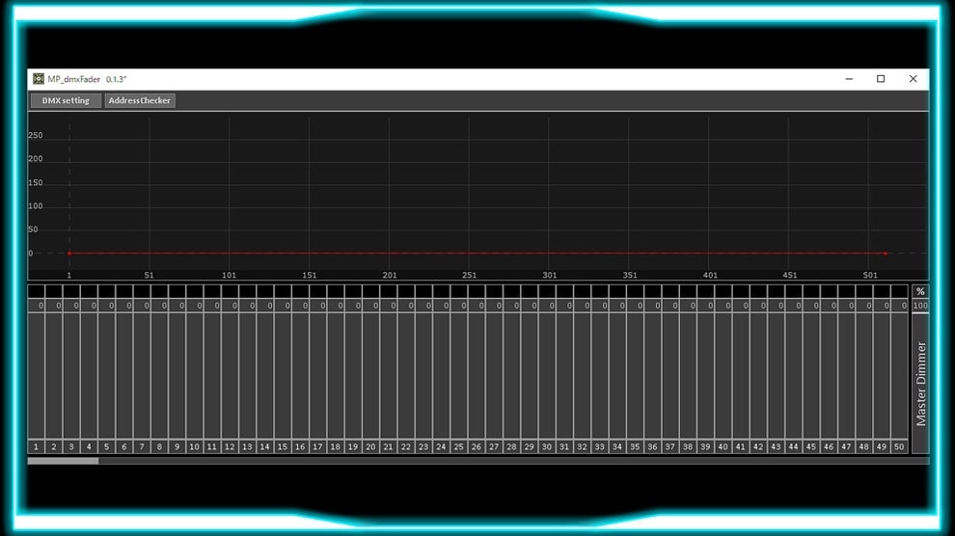Screen dimensions: 955x536
Task: Click the channel 35 fader track
Action: (635, 376)
